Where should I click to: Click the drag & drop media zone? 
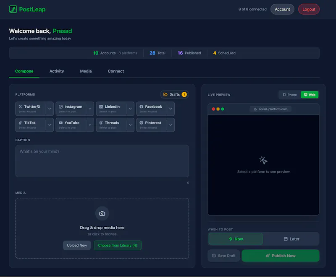[x=102, y=228]
